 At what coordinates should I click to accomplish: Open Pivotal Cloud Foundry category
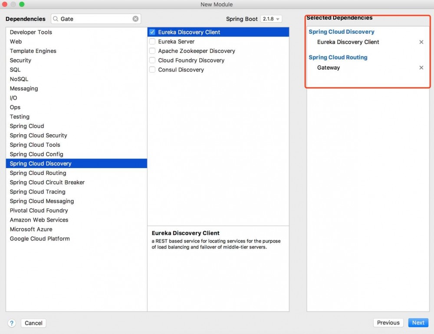click(x=76, y=211)
